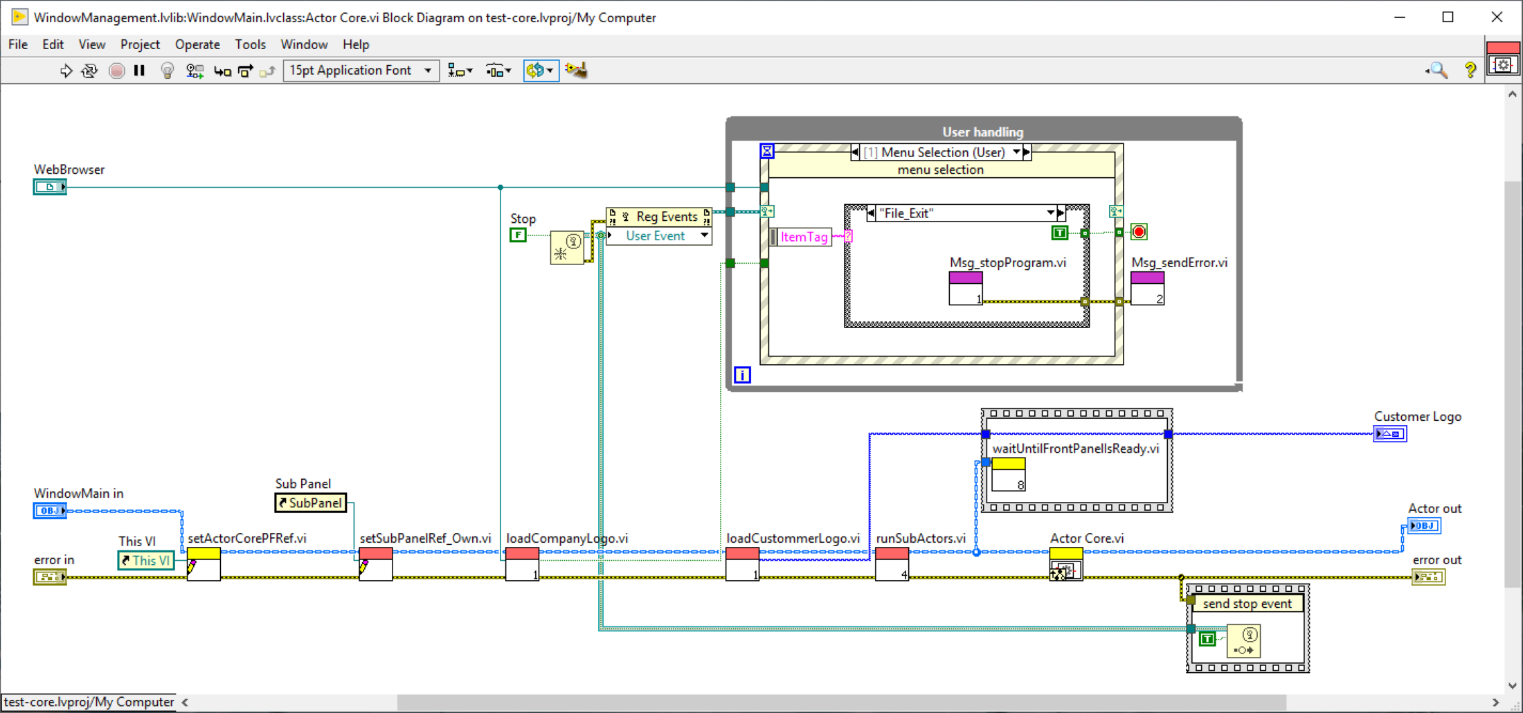Open the Edit menu
Image resolution: width=1523 pixels, height=713 pixels.
click(53, 44)
